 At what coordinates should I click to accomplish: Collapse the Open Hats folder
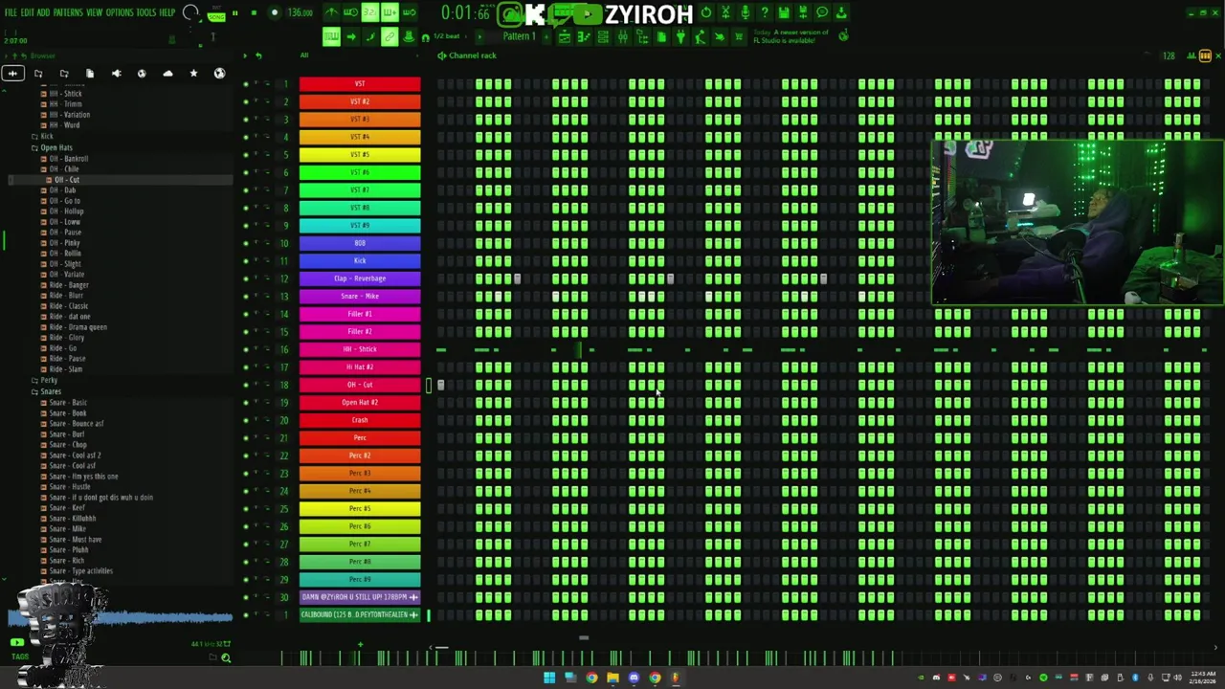56,147
